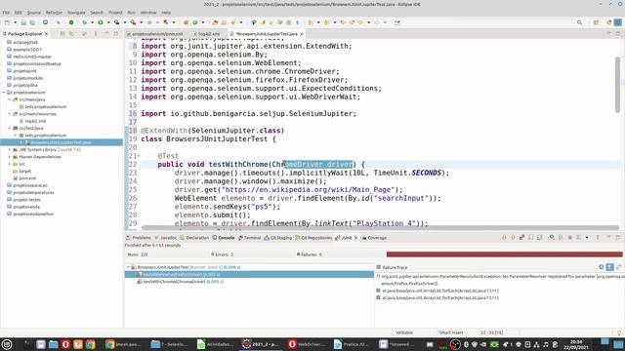Collapse the BrowsersJUnitJupiterTest results node
625x351 pixels.
click(x=128, y=267)
